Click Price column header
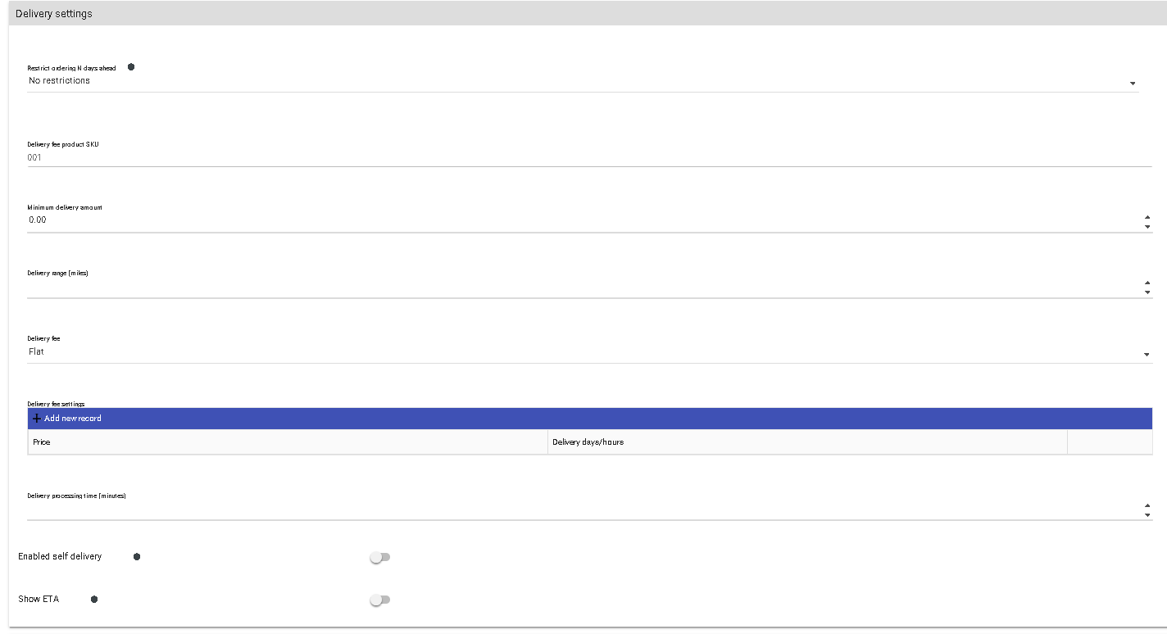 pos(288,442)
